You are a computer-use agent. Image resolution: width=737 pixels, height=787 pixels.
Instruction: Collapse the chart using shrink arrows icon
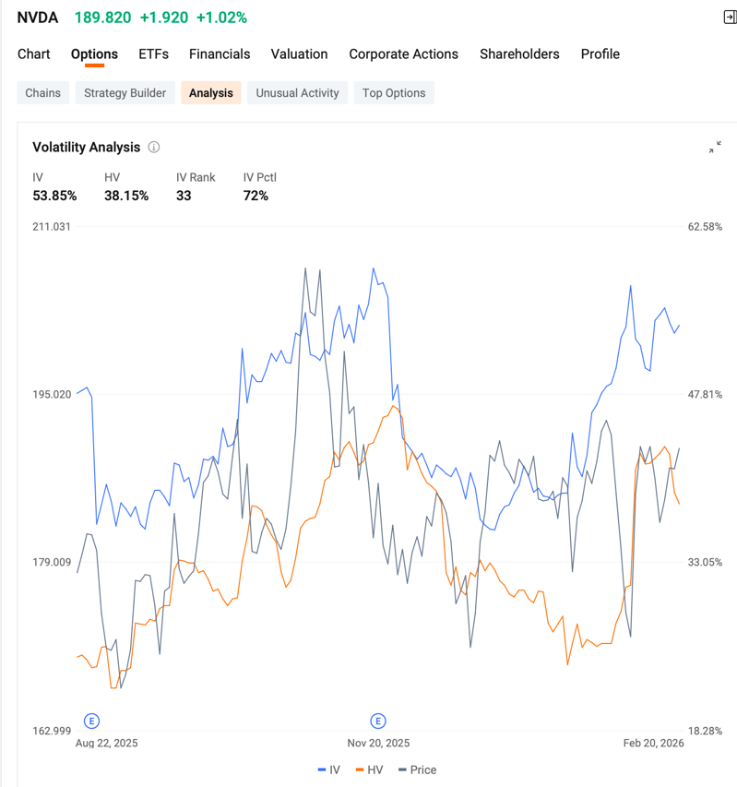[715, 147]
